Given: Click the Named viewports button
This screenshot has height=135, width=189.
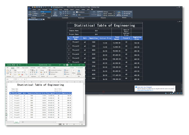Looking at the screenshot, I should pos(100,12).
